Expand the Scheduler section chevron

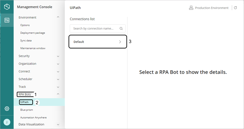pyautogui.click(x=58, y=79)
